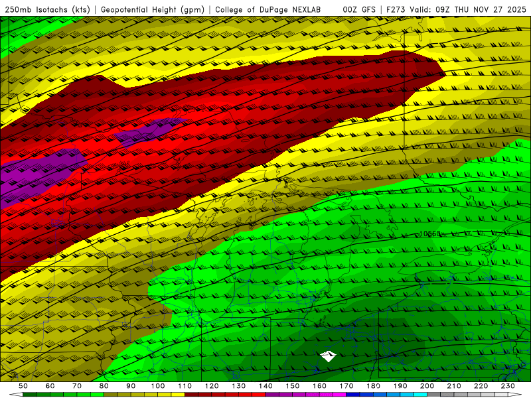Click the '230' color scale label

pyautogui.click(x=508, y=386)
